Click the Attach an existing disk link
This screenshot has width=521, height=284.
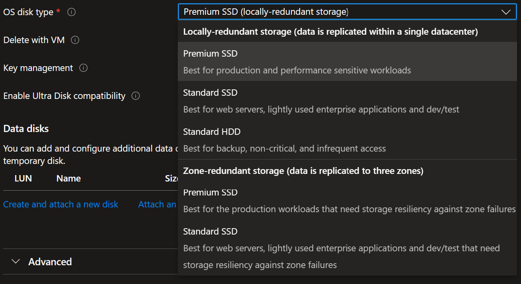157,204
